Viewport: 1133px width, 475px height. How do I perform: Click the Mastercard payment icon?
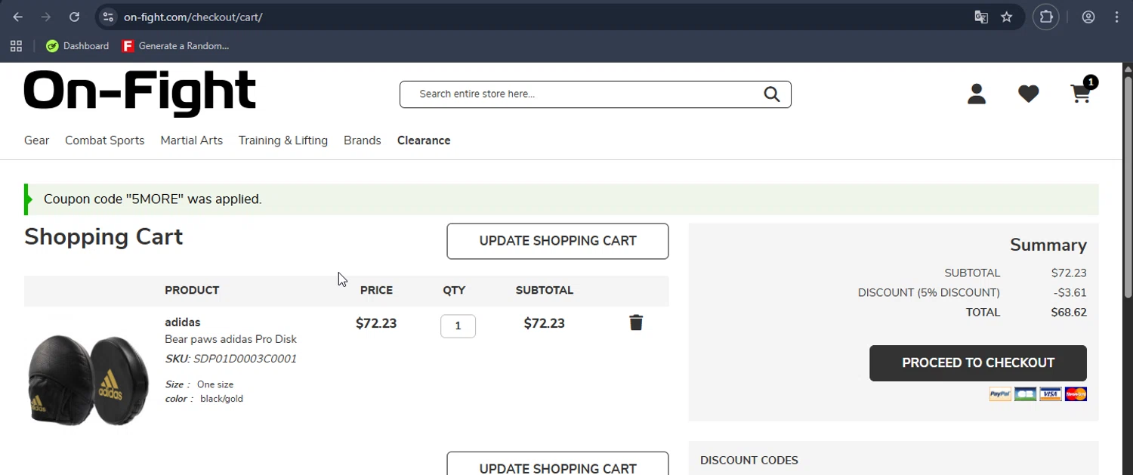pos(1076,394)
